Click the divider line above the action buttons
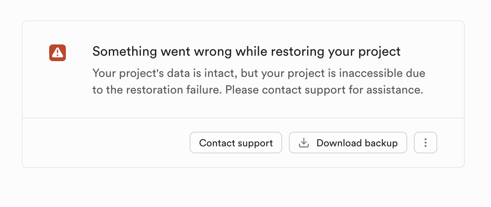 243,118
